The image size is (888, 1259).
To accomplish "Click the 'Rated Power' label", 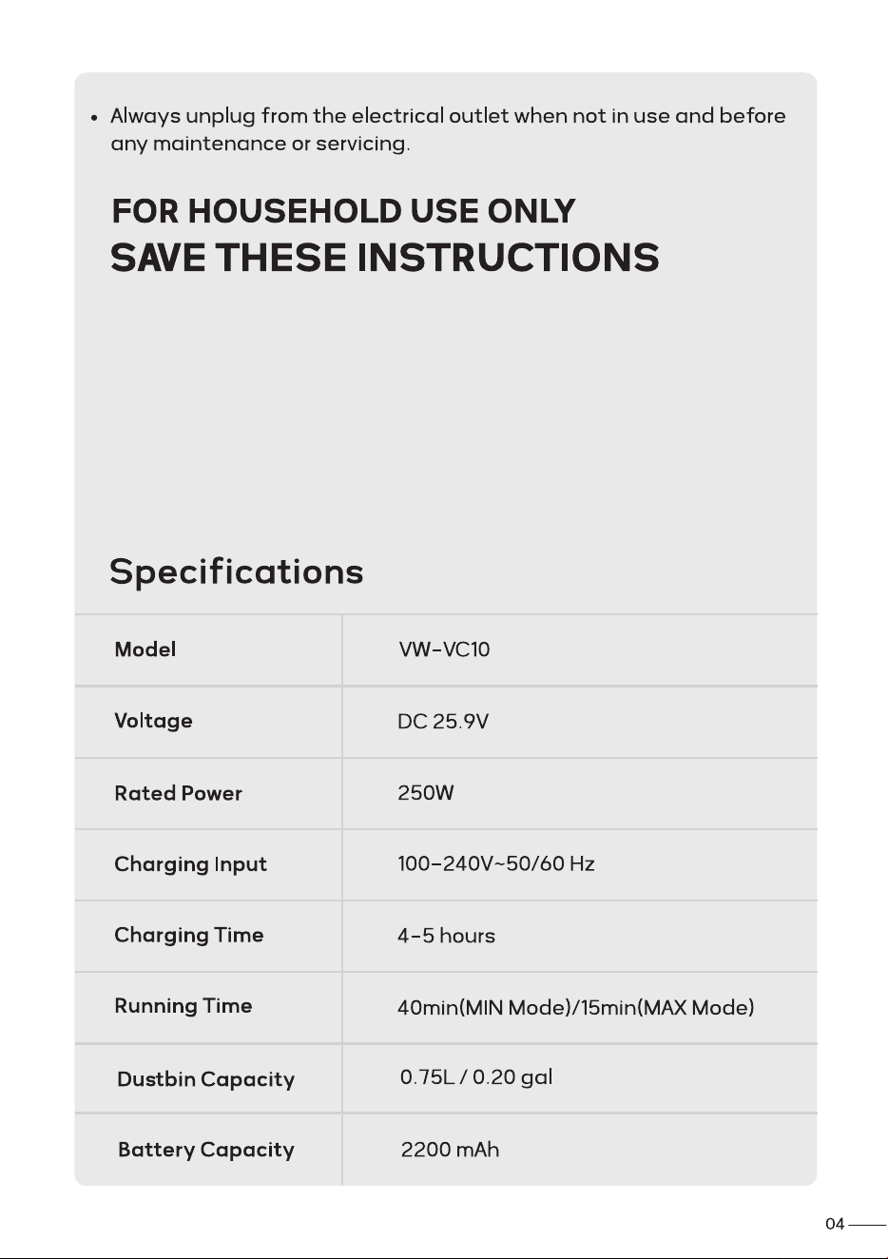I will tap(178, 793).
